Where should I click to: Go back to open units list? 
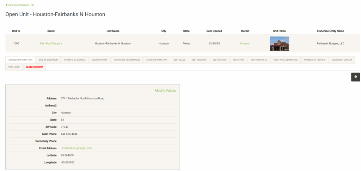(x=20, y=5)
